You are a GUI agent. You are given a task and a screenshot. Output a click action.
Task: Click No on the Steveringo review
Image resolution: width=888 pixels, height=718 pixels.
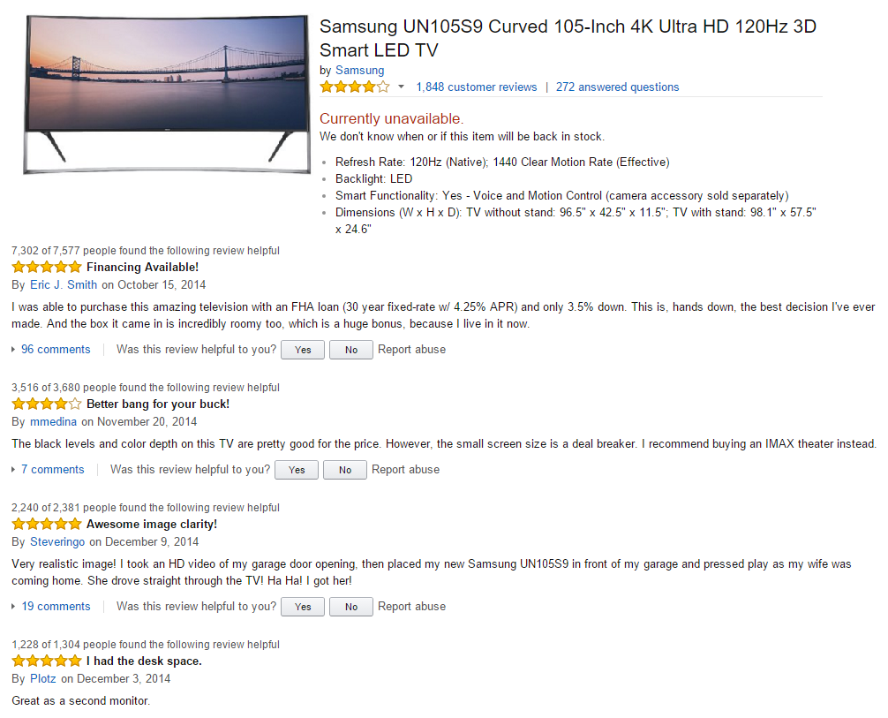point(351,607)
